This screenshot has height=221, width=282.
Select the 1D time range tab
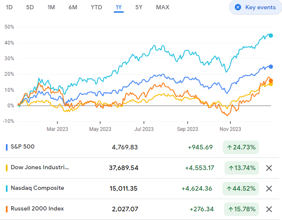click(x=9, y=7)
